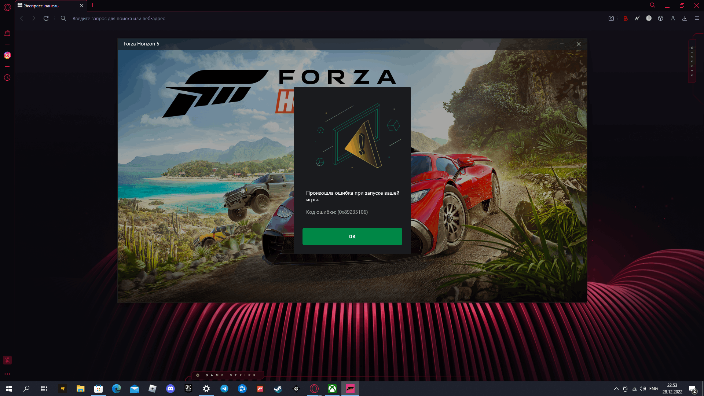Open Steam from the taskbar
The image size is (704, 396).
click(278, 389)
